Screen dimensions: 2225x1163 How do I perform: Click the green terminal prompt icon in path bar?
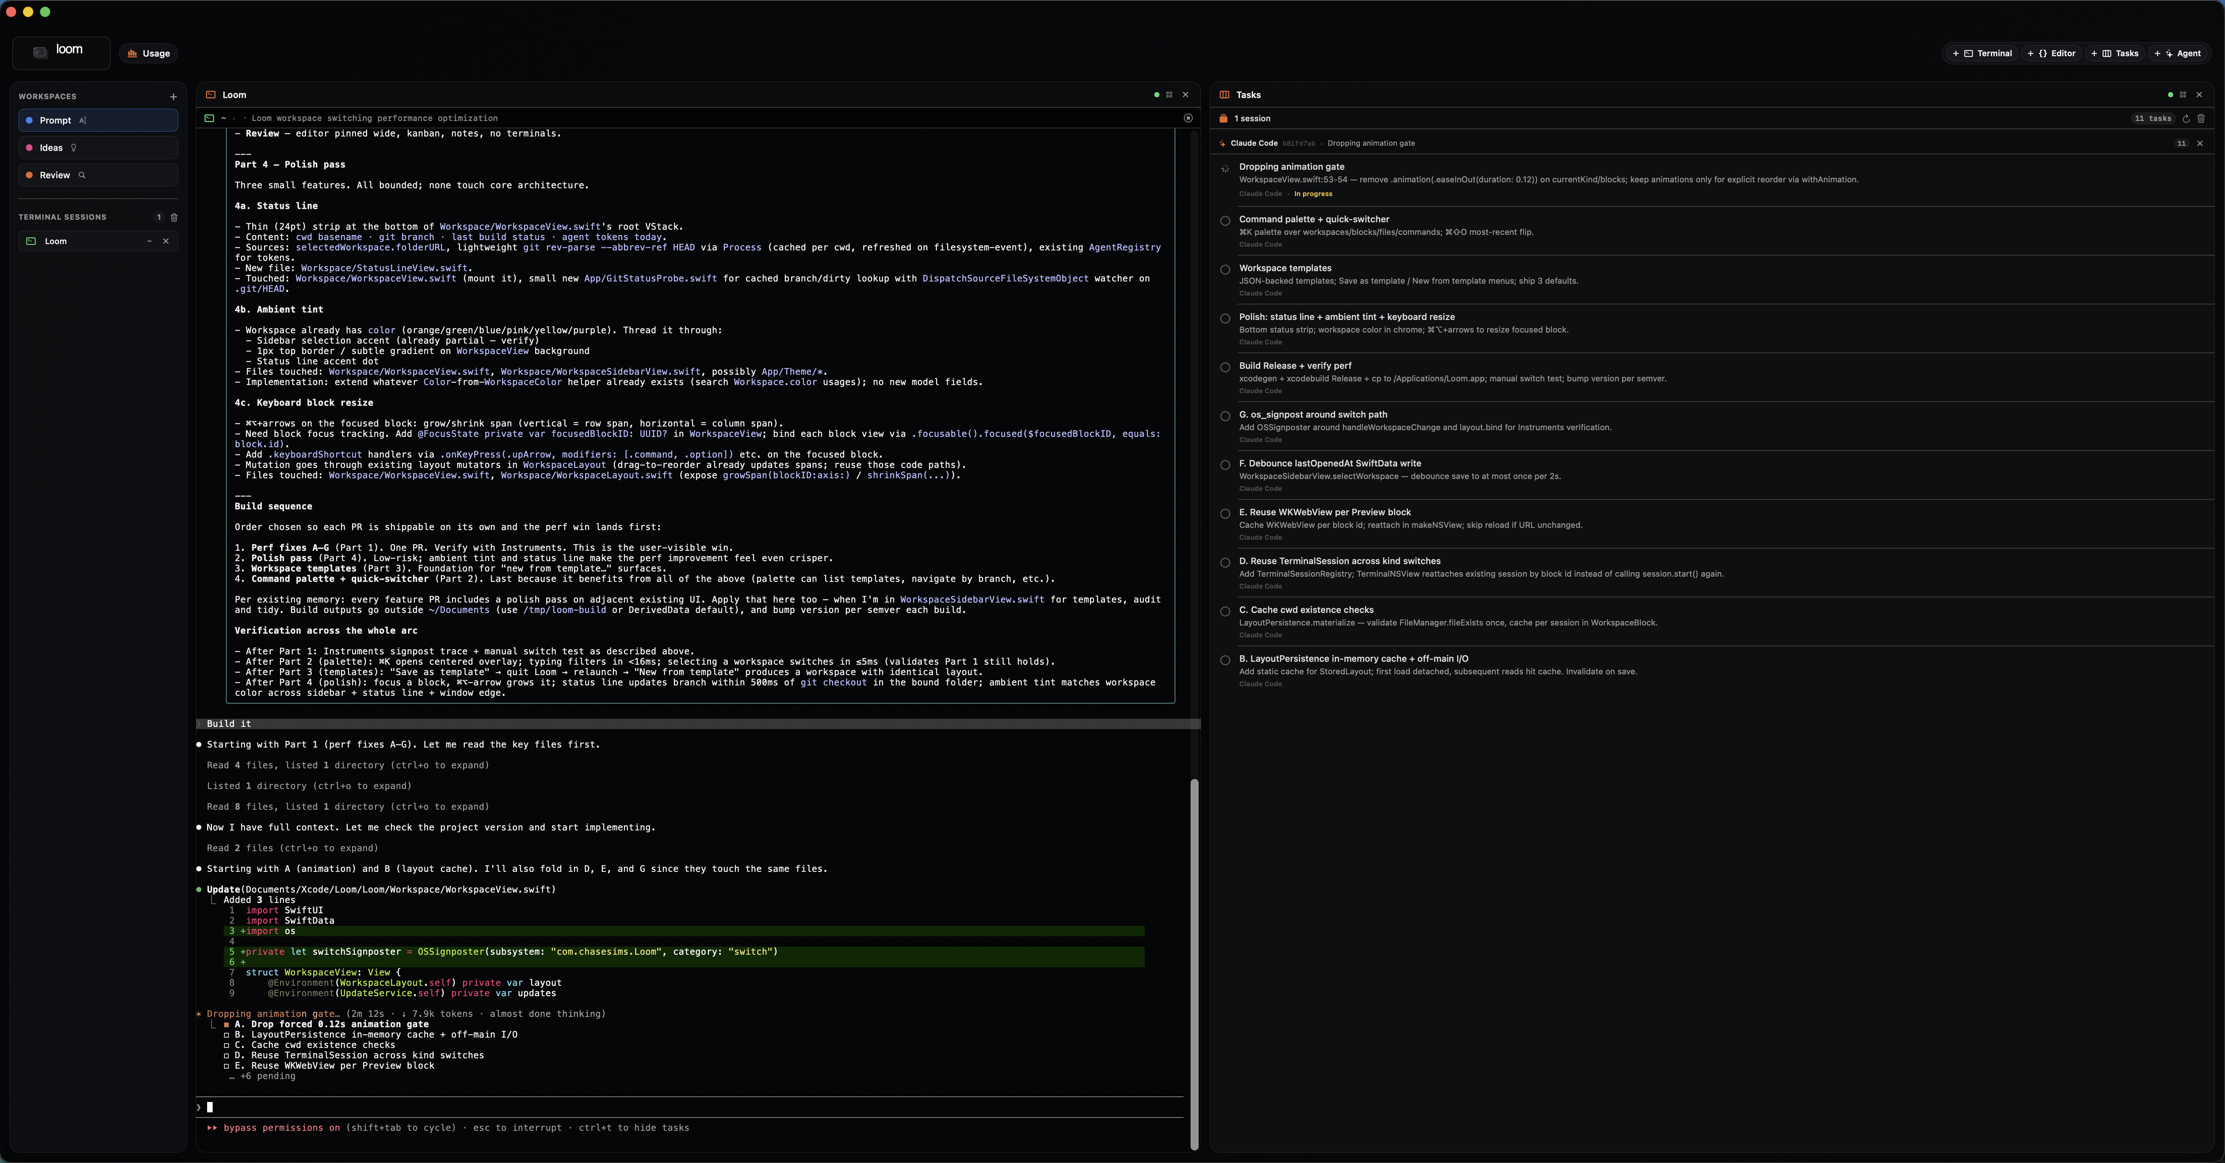(209, 118)
